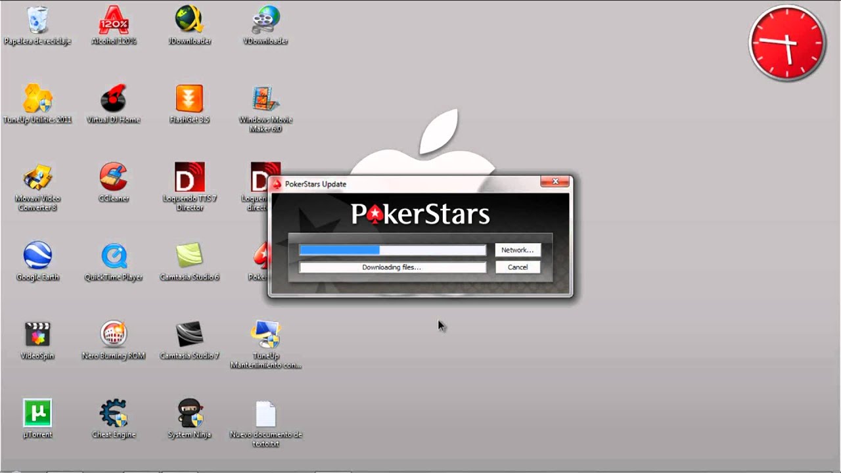This screenshot has height=473, width=841.
Task: Select the VideoSpin desktop icon
Action: (x=37, y=335)
